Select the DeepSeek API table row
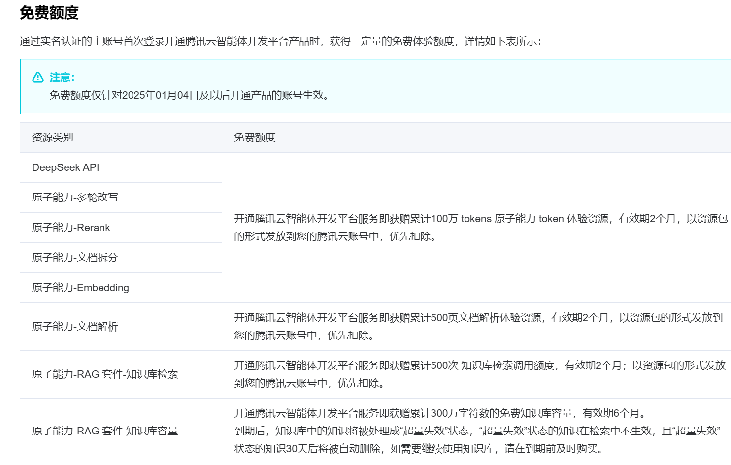The width and height of the screenshot is (731, 465). (121, 167)
